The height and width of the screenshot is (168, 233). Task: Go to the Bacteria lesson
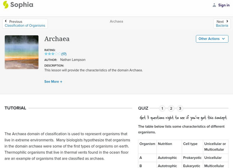(x=222, y=26)
